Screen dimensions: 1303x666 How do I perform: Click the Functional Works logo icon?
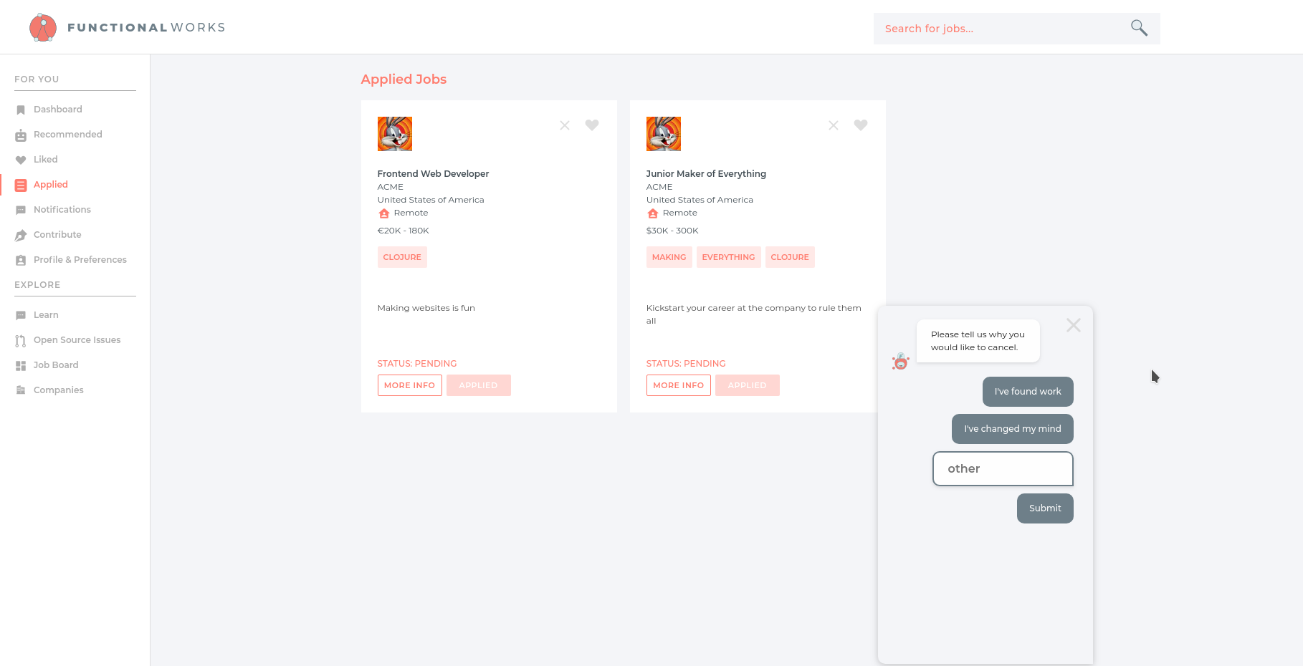point(43,27)
